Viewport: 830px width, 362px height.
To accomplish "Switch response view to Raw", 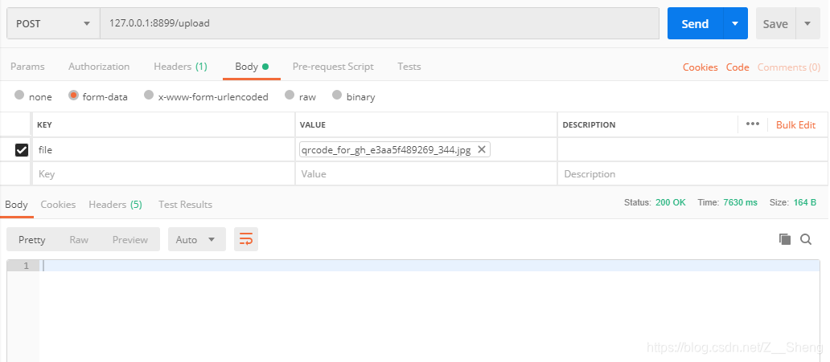I will (79, 239).
